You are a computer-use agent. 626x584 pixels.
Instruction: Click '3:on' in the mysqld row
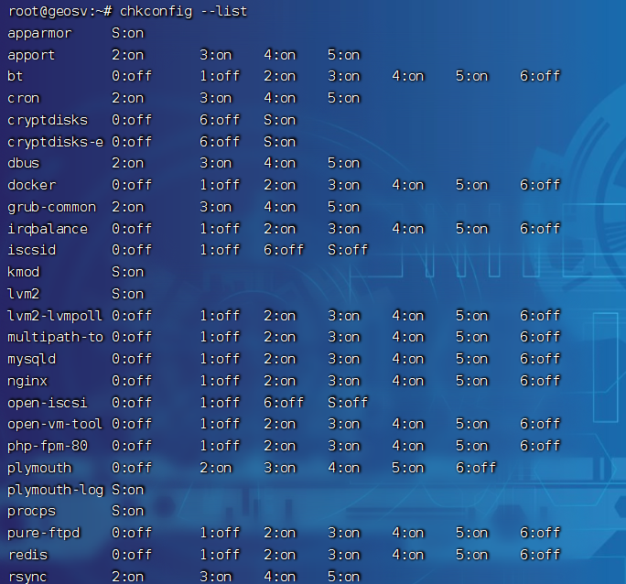tap(344, 359)
